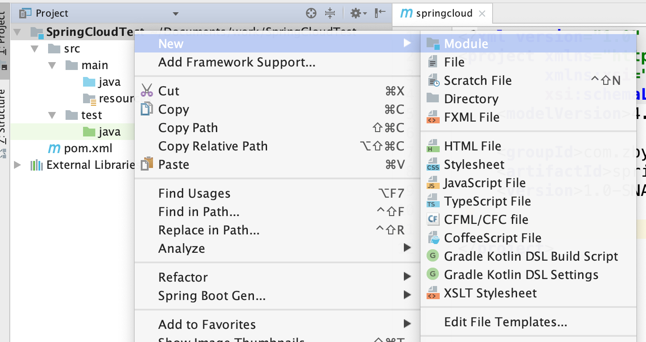Viewport: 646px width, 342px height.
Task: Click the External Libraries bar-chart icon
Action: (36, 165)
